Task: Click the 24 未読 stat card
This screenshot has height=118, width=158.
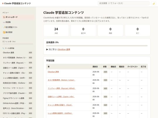Action: 56,30
